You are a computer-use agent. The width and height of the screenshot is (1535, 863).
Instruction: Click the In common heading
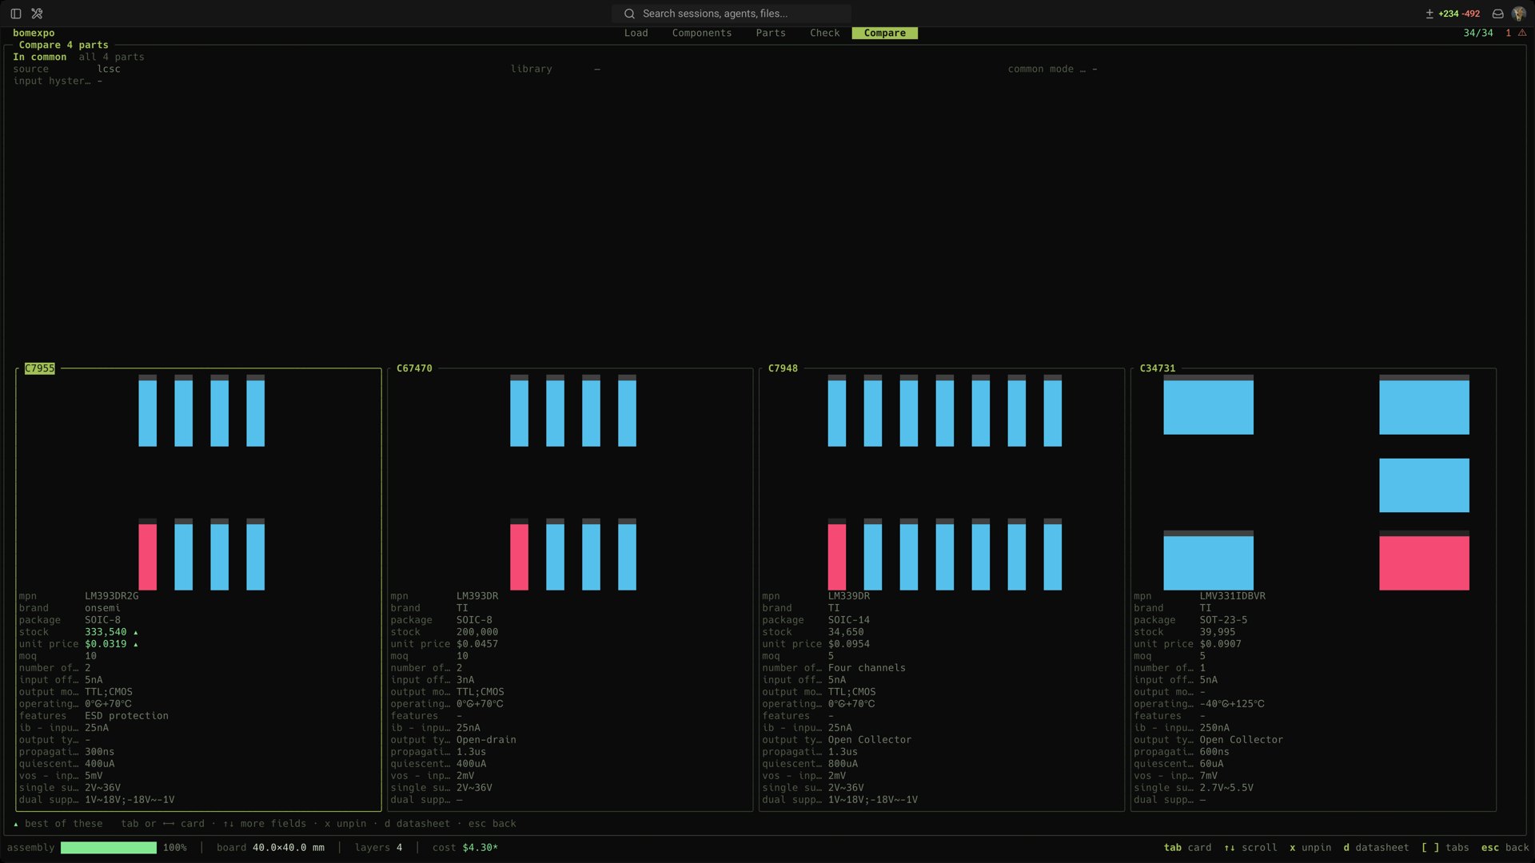pyautogui.click(x=40, y=57)
